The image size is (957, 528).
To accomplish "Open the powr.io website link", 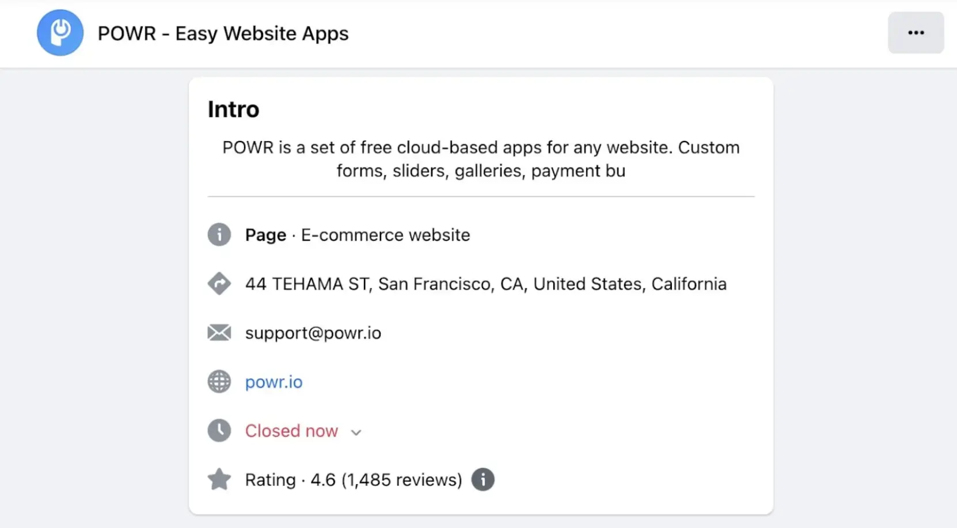I will tap(274, 382).
